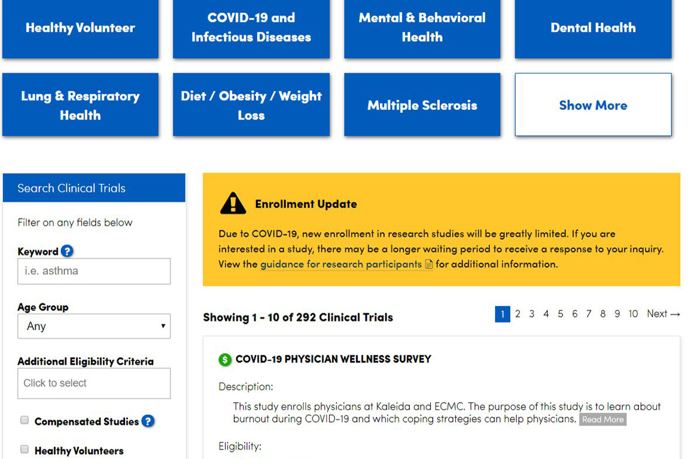Open the Dental Health category
Viewport: 688px width, 459px height.
click(593, 28)
